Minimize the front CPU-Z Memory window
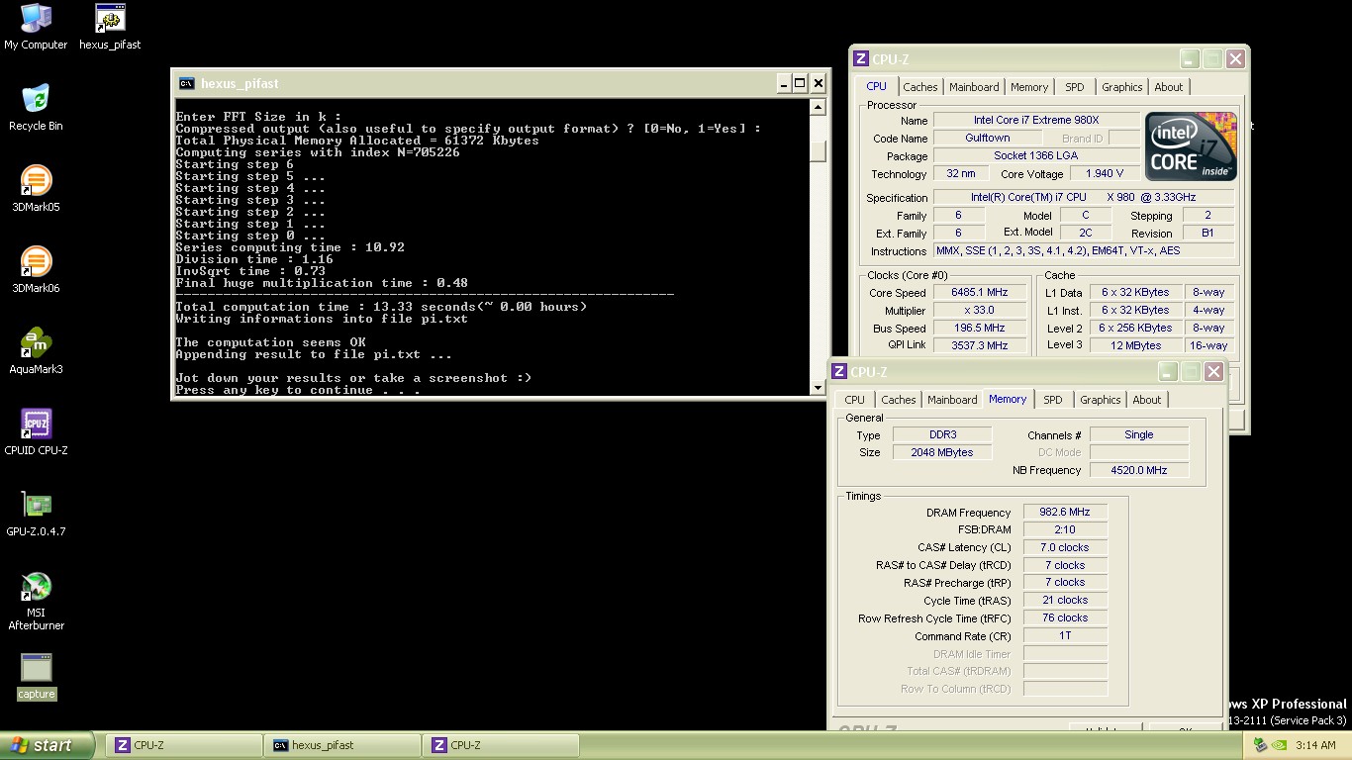Viewport: 1352px width, 760px height. point(1168,372)
